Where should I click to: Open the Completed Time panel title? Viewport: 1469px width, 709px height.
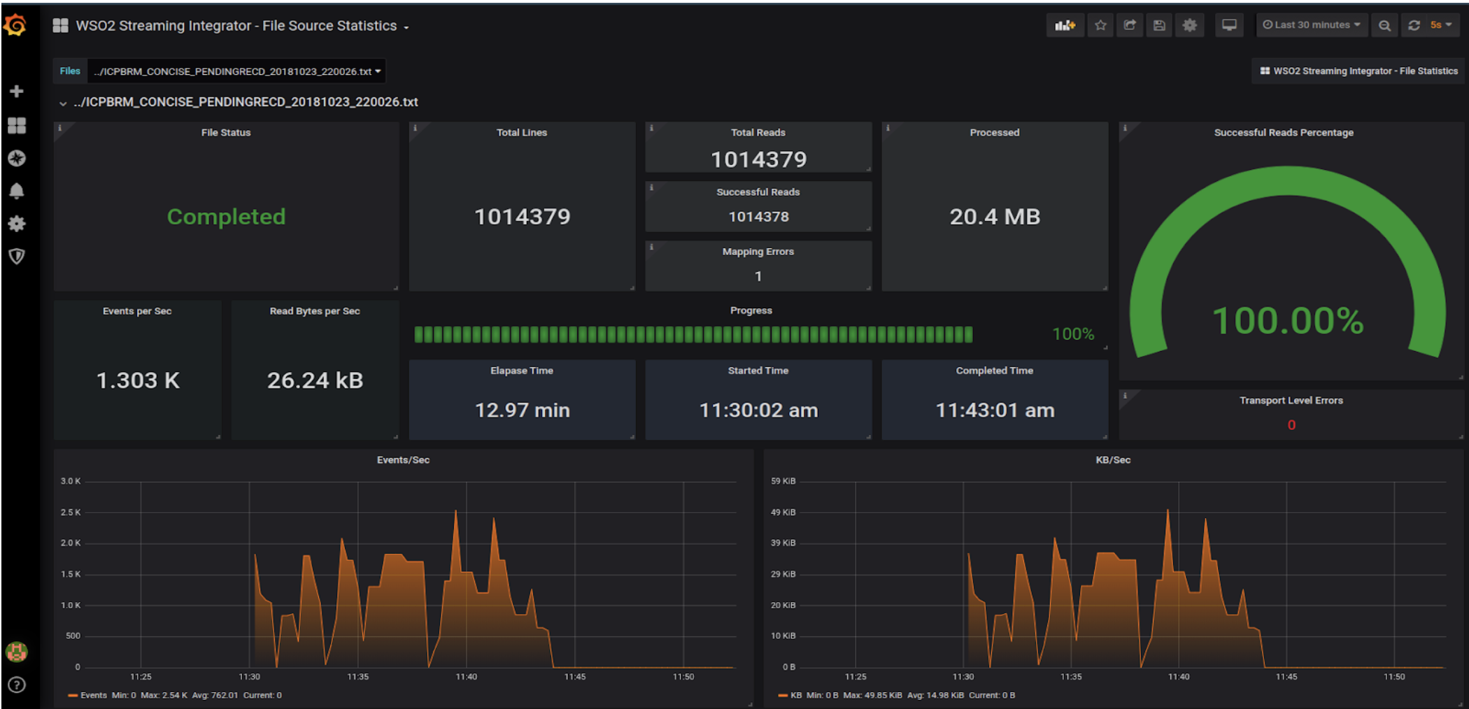point(995,371)
